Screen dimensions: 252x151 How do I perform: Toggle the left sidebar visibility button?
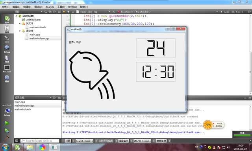pos(17,141)
